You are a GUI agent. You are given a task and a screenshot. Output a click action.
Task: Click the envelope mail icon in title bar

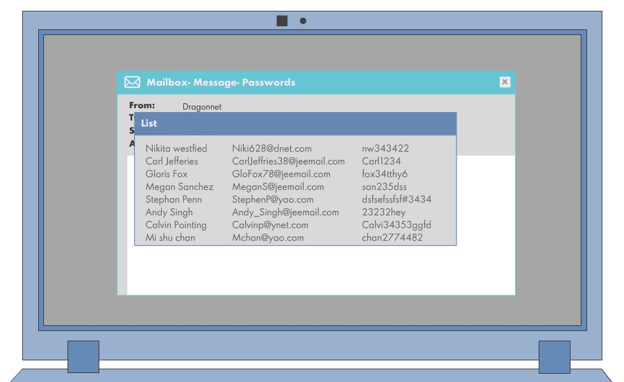click(132, 82)
